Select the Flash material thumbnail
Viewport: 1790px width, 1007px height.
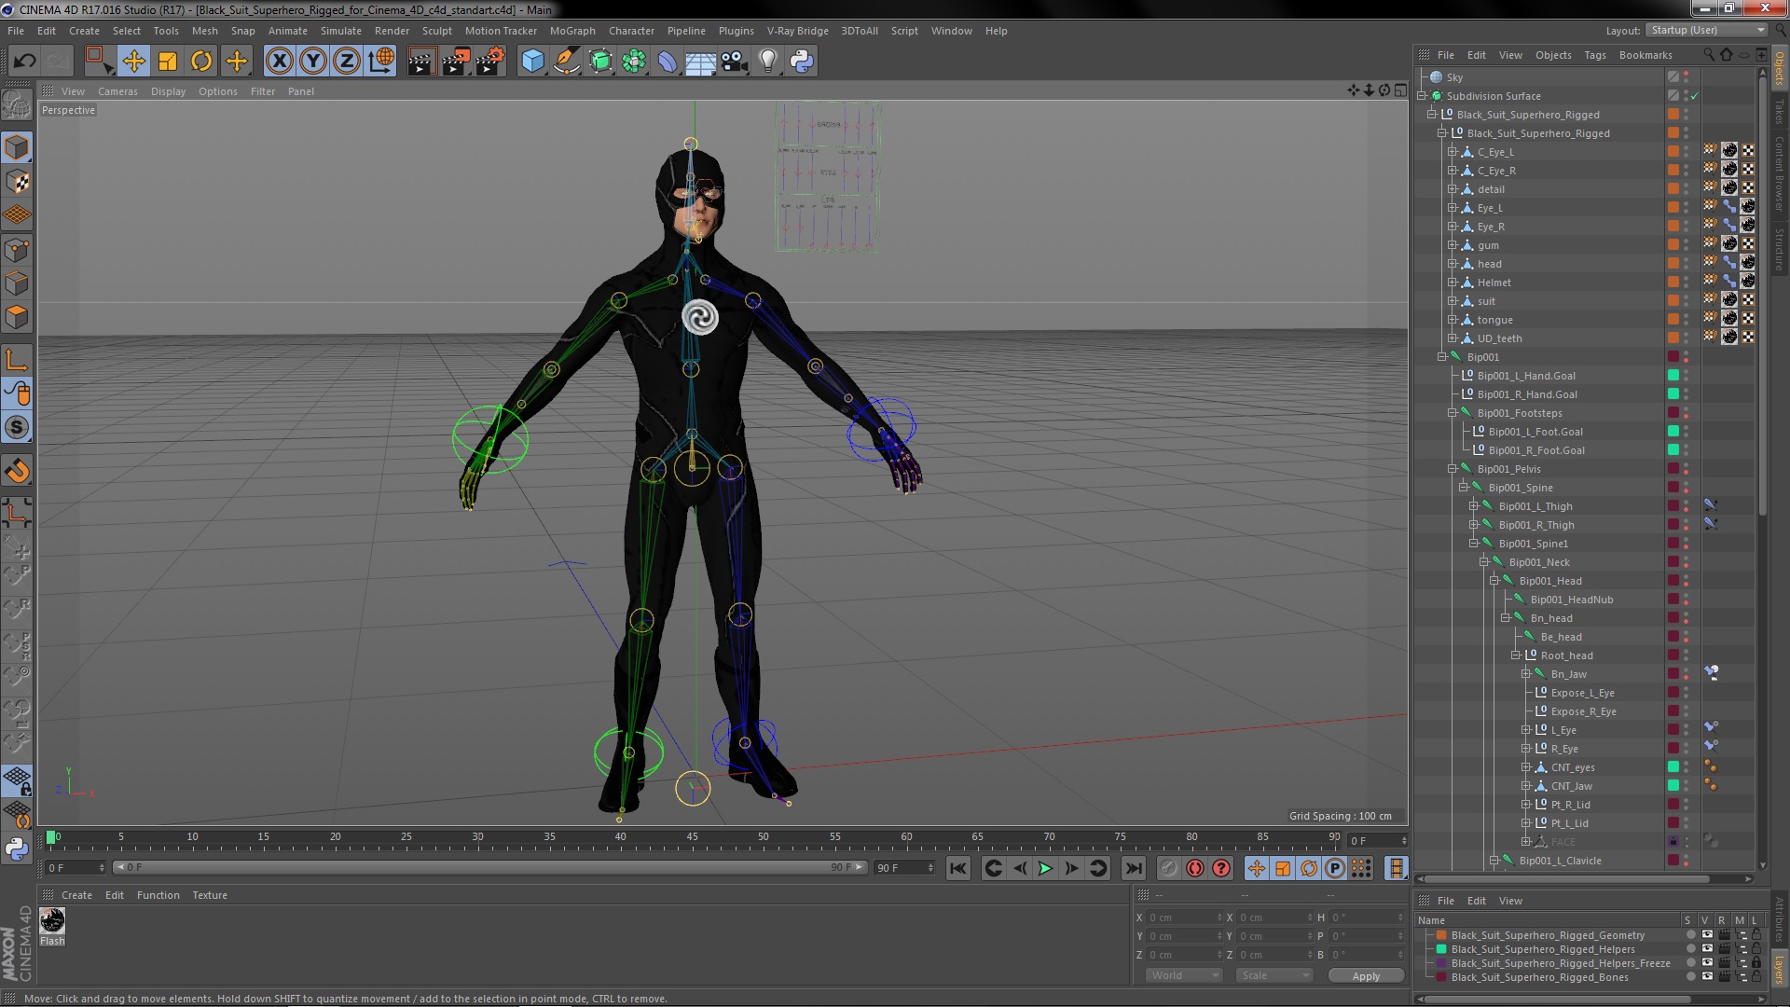(52, 921)
